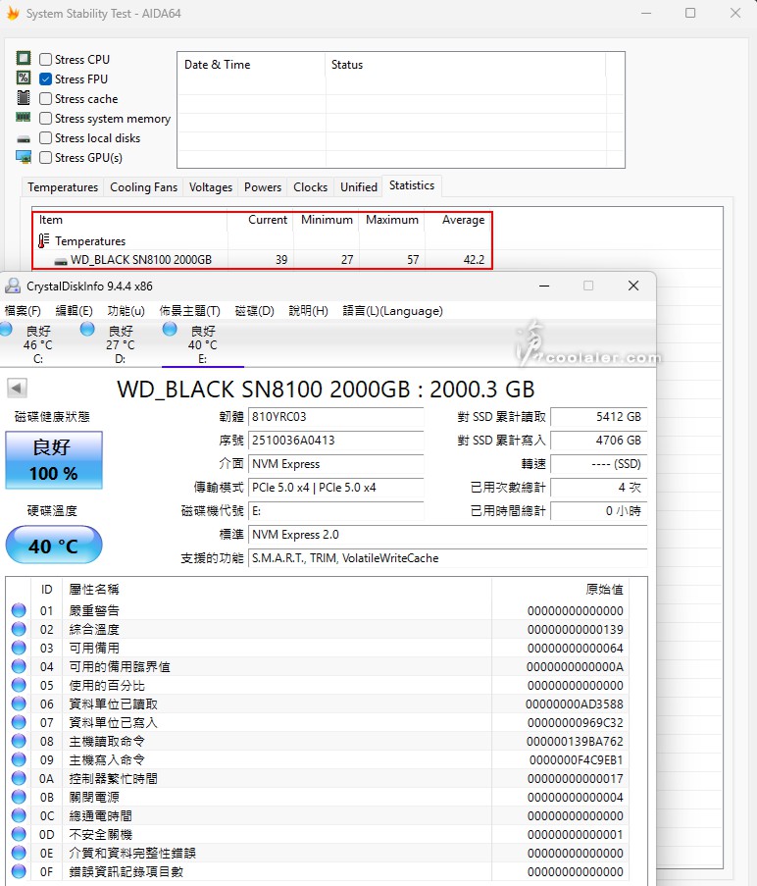This screenshot has height=886, width=757.
Task: Click status orb for 05 使用的百分比
Action: click(19, 685)
